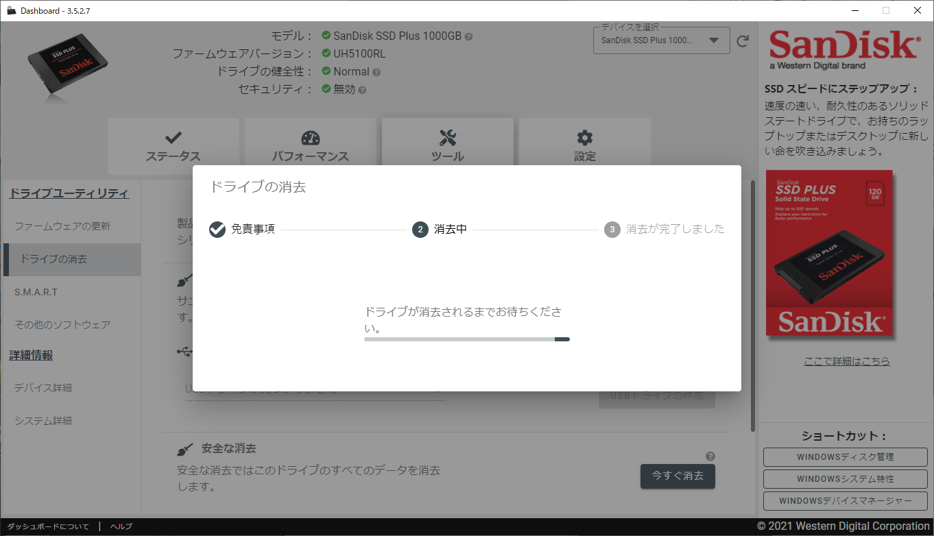Click the wrench icon on ツール tab
Screen dimensions: 934x536
[x=448, y=137]
